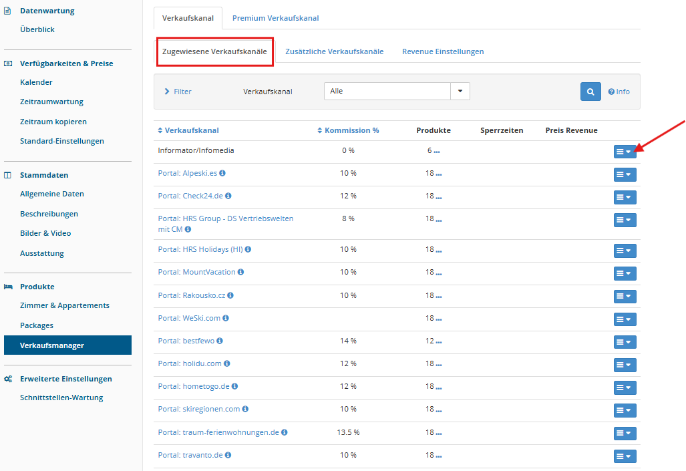
Task: Sort table by Kommission % column
Action: pos(351,130)
